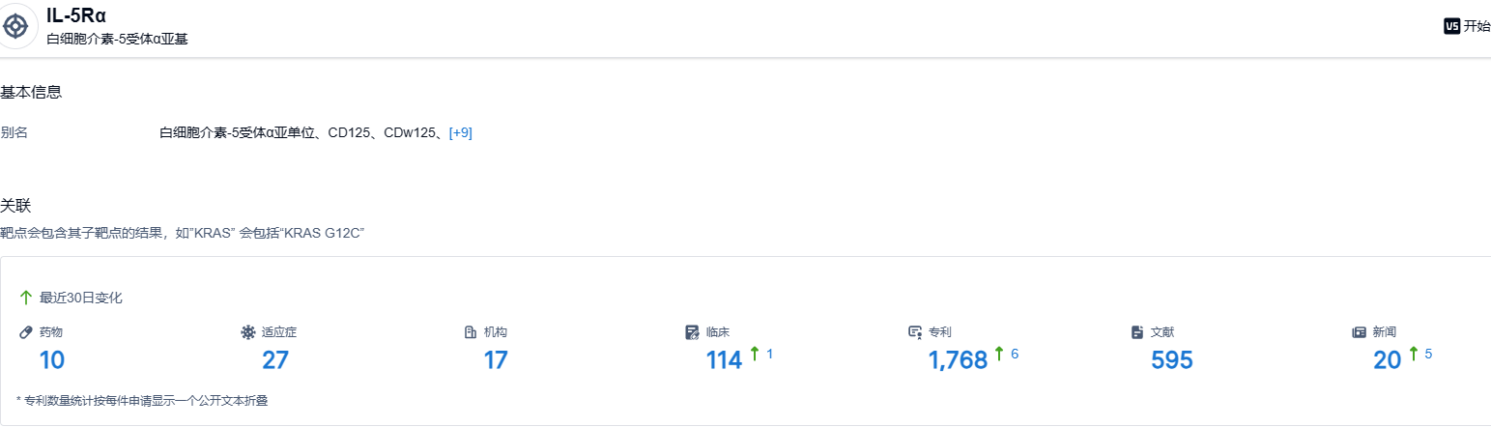
Task: Open the 1,768 patents count
Action: (958, 360)
